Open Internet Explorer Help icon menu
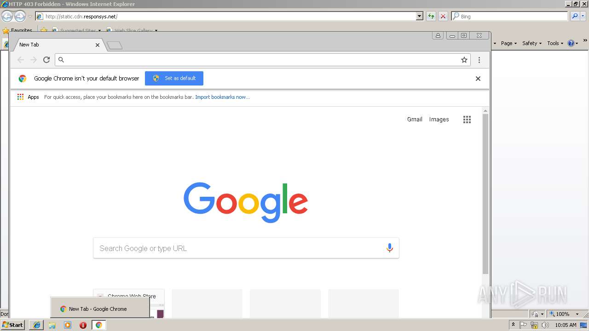Viewport: 589px width, 331px height. click(x=573, y=43)
